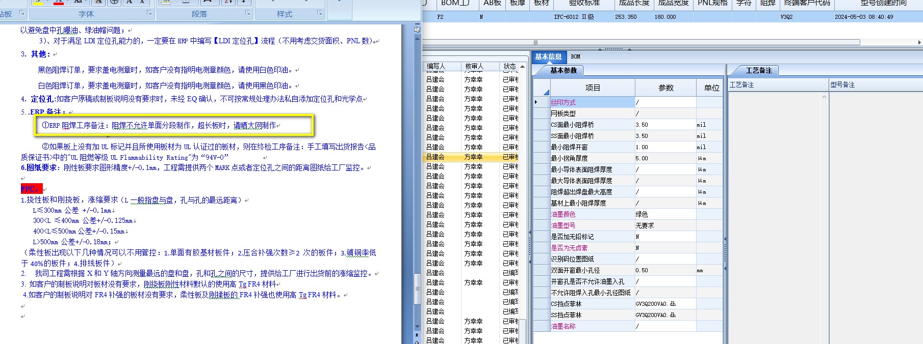Select the 油墨名称 parameter row
Screen dimensions: 923x344
click(628, 326)
